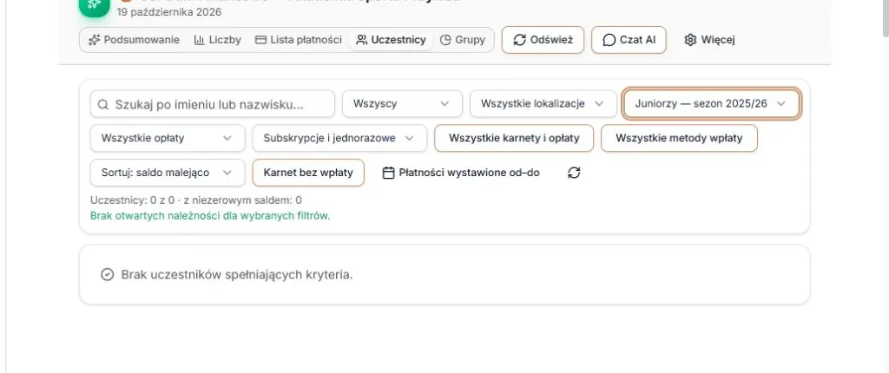Click the browser scrollbar thumb
Screen dimensions: 889x373
[x=884, y=17]
